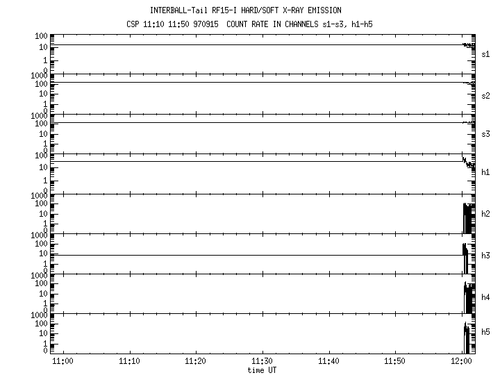Click the 11:40 time axis label
Screen dimensions: 500x382
pyautogui.click(x=328, y=361)
